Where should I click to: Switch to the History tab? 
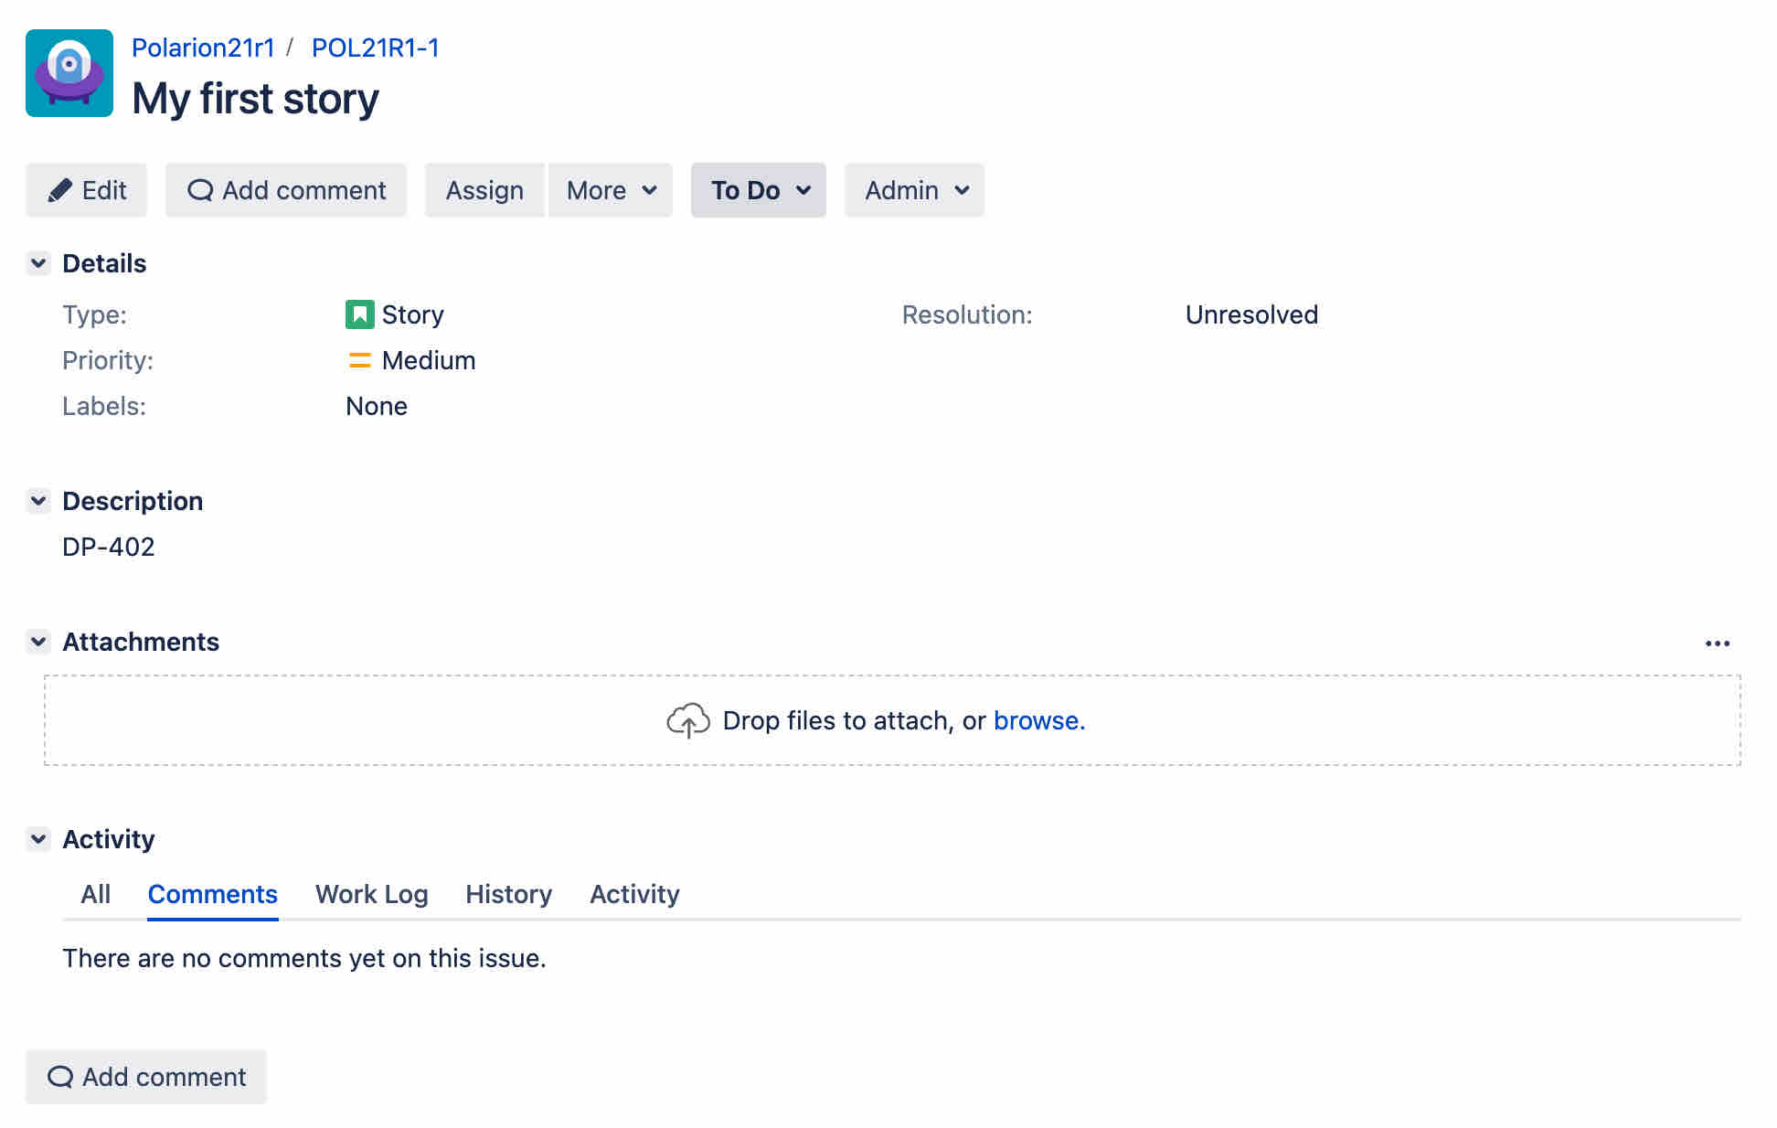pyautogui.click(x=508, y=894)
